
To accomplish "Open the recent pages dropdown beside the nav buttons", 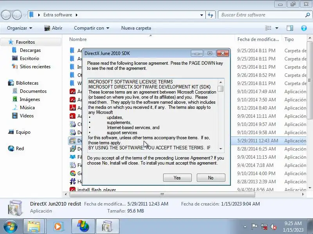I will coord(25,15).
